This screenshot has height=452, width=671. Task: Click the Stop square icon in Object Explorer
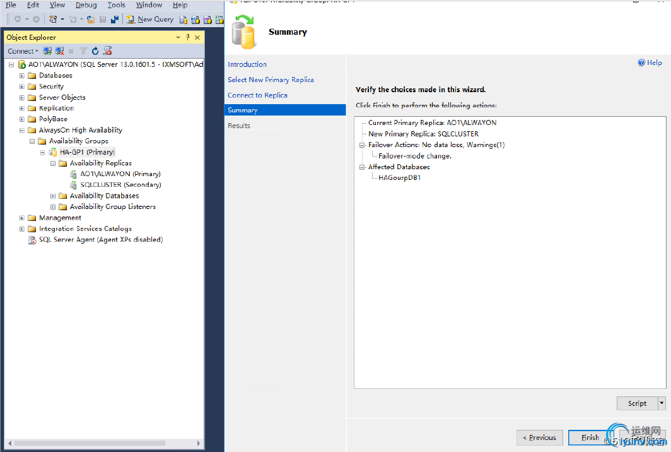pyautogui.click(x=71, y=51)
